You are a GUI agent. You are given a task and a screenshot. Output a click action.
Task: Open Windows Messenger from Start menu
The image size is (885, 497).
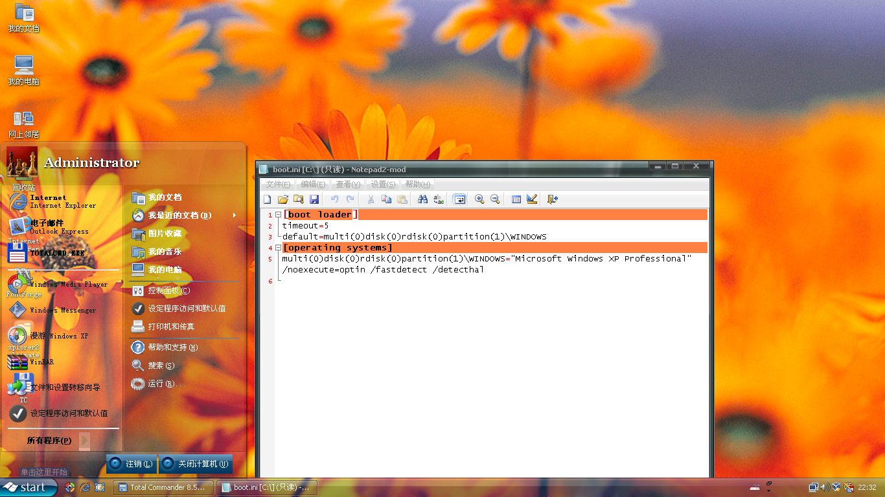point(62,310)
